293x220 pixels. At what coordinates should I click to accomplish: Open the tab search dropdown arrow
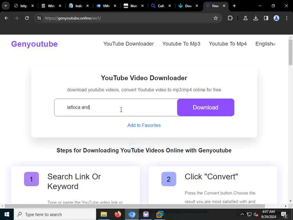[x=6, y=6]
